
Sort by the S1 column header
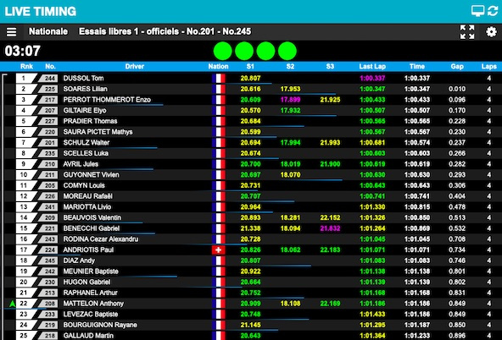(x=250, y=67)
